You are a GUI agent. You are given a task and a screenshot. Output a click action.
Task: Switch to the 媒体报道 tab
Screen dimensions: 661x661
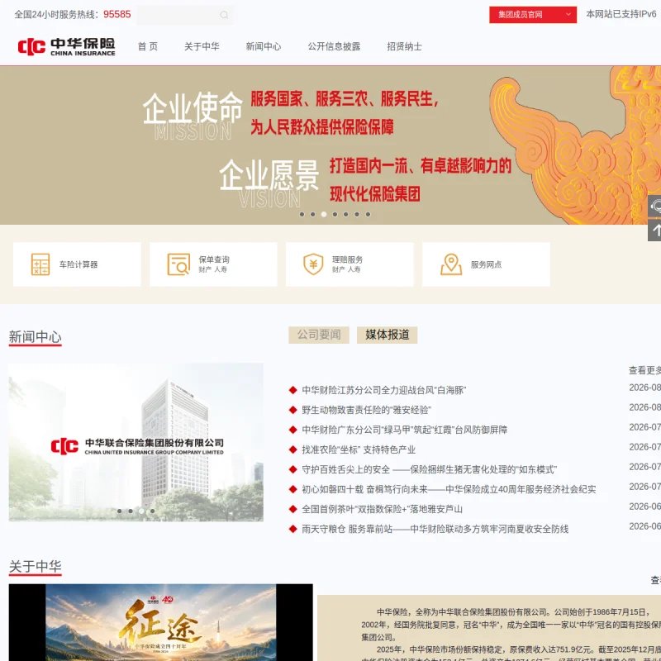point(387,335)
